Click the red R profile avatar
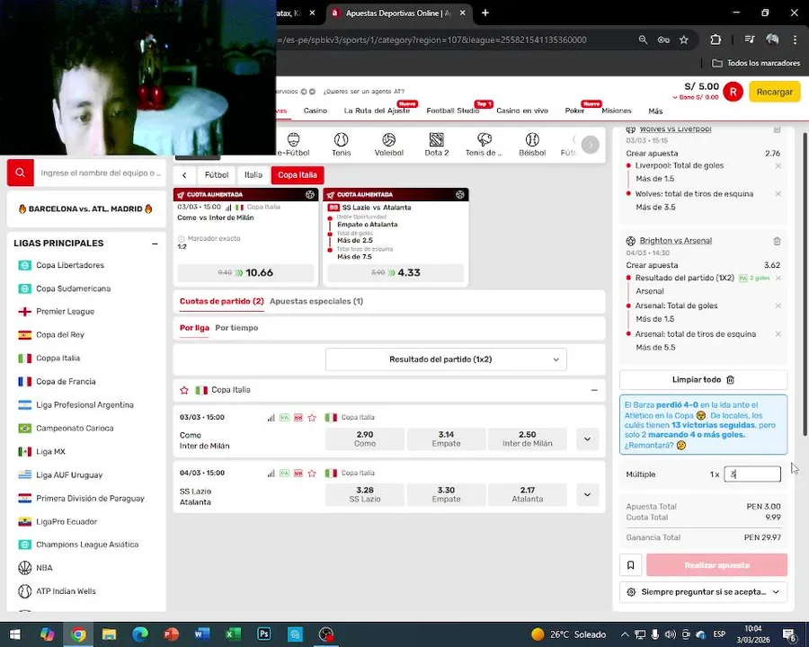The image size is (809, 647). (x=733, y=92)
